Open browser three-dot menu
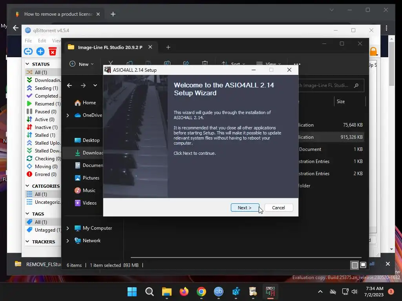This screenshot has width=402, height=301. (386, 28)
